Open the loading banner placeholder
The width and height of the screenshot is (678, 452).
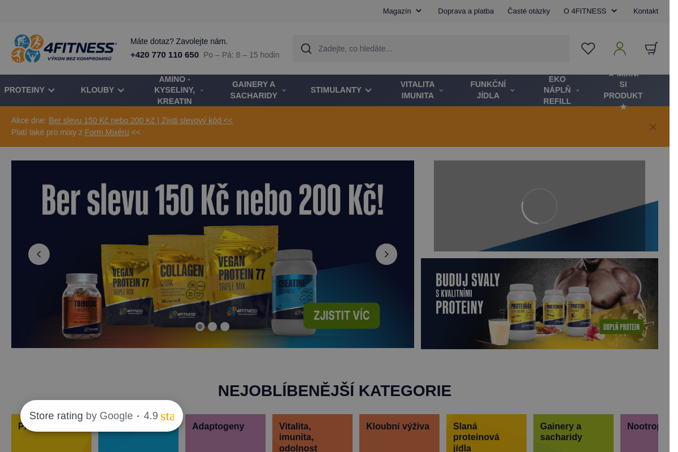[x=540, y=206]
